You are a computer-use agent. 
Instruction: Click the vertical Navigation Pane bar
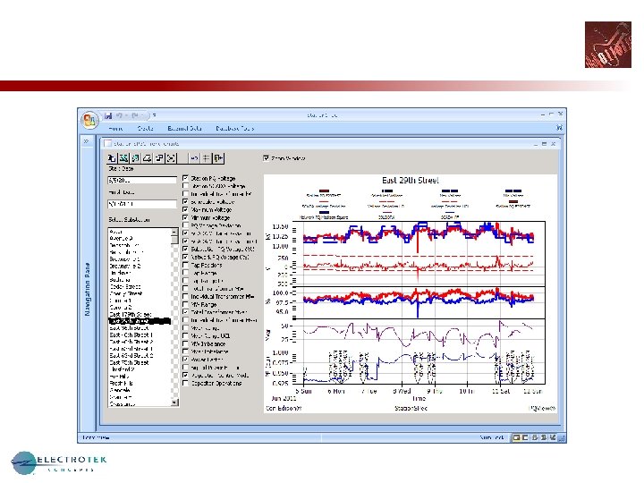87,289
